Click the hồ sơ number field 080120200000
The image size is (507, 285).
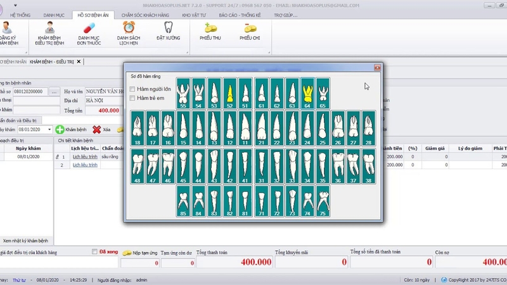pyautogui.click(x=30, y=92)
